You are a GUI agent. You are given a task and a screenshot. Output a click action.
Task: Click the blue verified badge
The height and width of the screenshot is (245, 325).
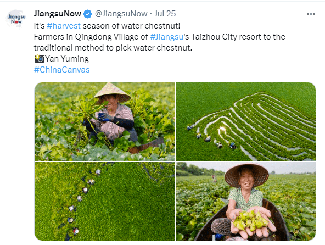(88, 14)
